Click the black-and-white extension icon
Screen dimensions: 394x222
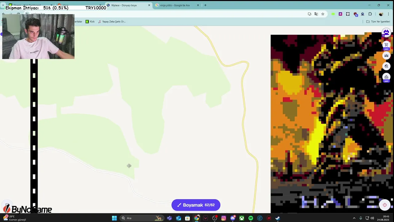[x=348, y=14]
